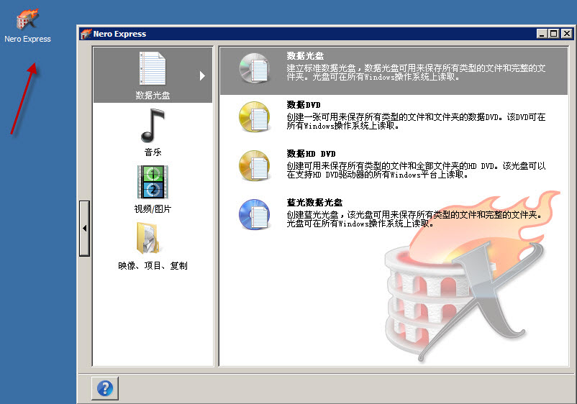This screenshot has height=404, width=577.
Task: Click the blue 蓝光数据光盘 disc icon
Action: (254, 214)
